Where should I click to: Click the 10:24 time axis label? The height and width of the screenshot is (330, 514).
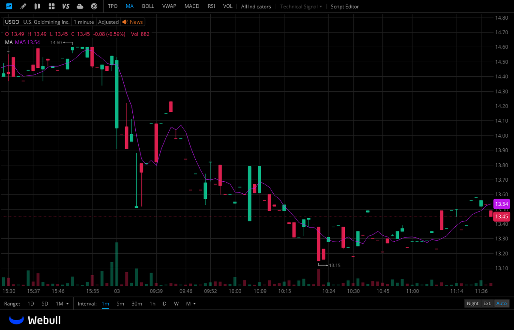pos(329,291)
